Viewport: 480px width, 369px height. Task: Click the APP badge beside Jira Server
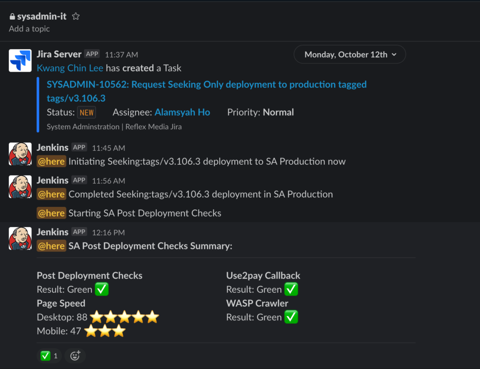(92, 54)
